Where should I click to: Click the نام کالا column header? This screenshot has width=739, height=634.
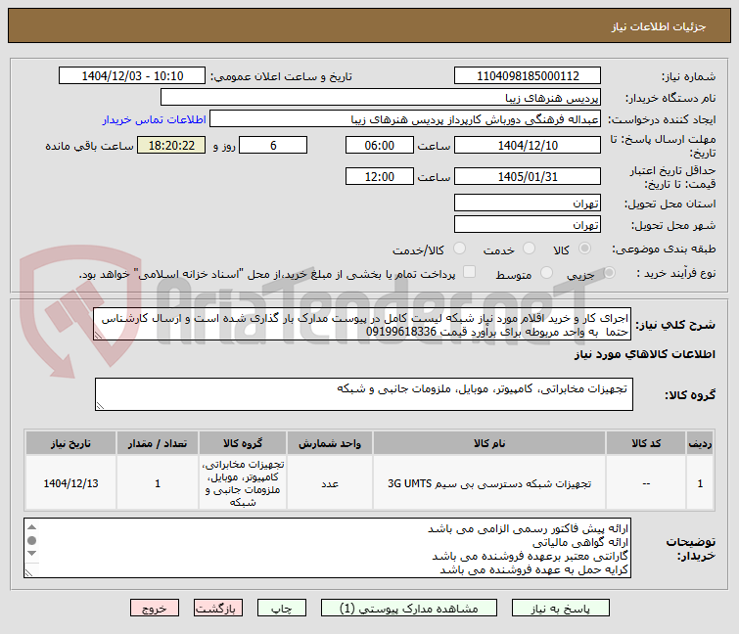pos(489,443)
